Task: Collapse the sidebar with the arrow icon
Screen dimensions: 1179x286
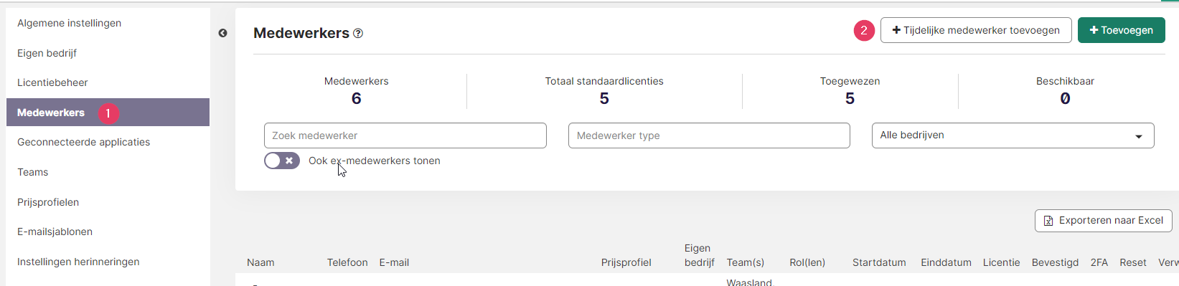Action: (222, 33)
